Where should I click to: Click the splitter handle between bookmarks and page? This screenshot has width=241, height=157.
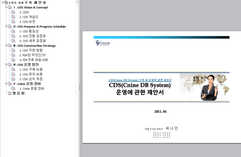click(x=79, y=87)
